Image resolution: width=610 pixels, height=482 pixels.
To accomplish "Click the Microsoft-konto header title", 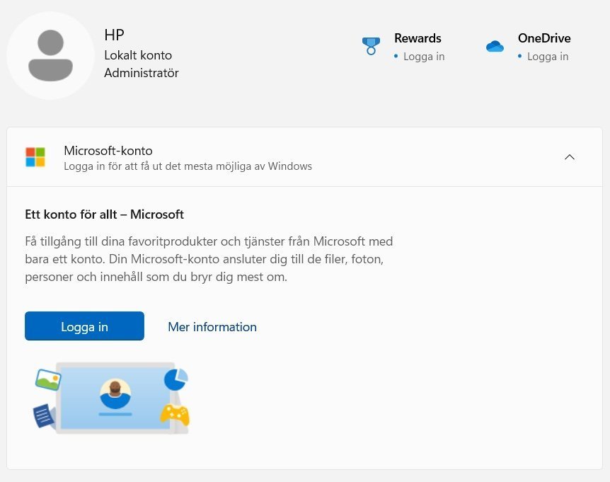I will pos(108,151).
